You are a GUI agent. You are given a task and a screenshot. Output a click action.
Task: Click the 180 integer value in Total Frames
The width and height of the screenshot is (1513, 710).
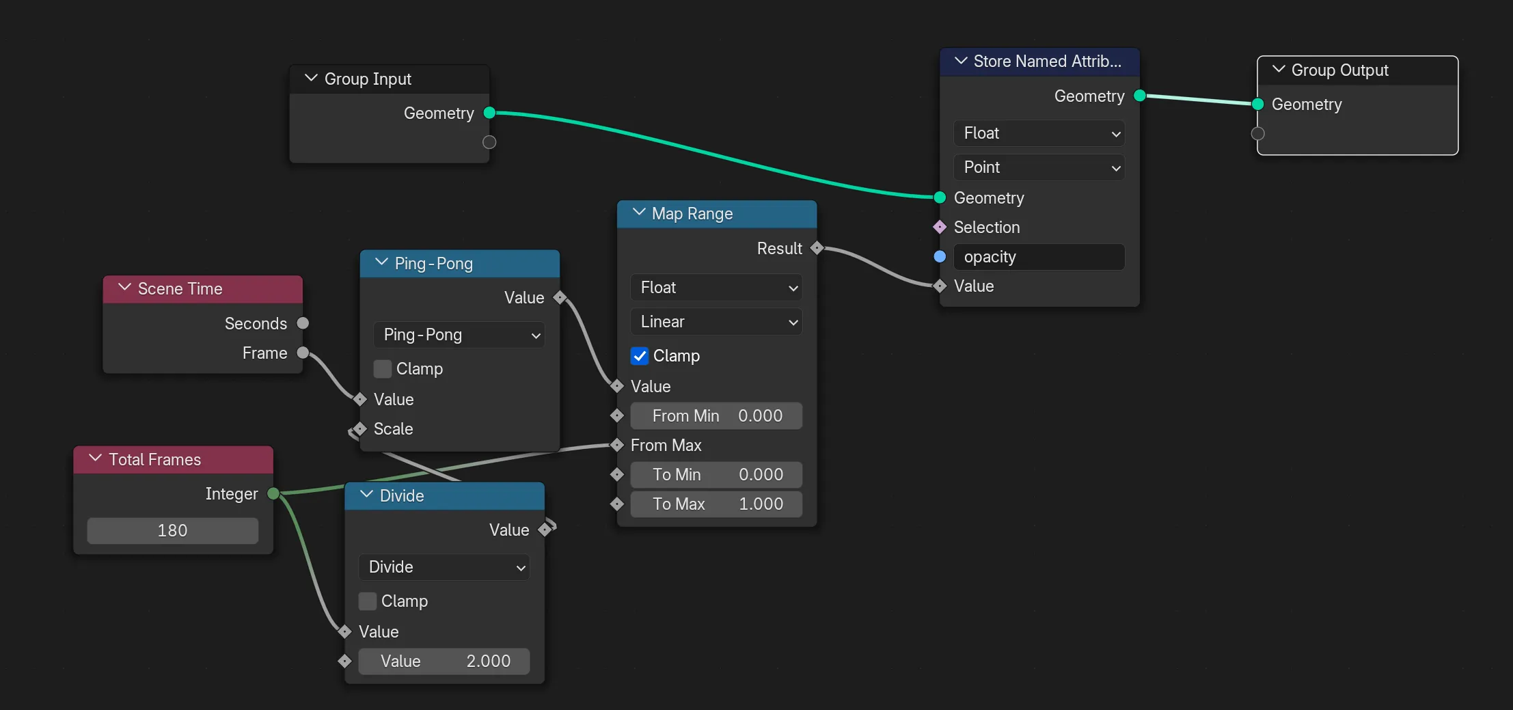(x=172, y=530)
